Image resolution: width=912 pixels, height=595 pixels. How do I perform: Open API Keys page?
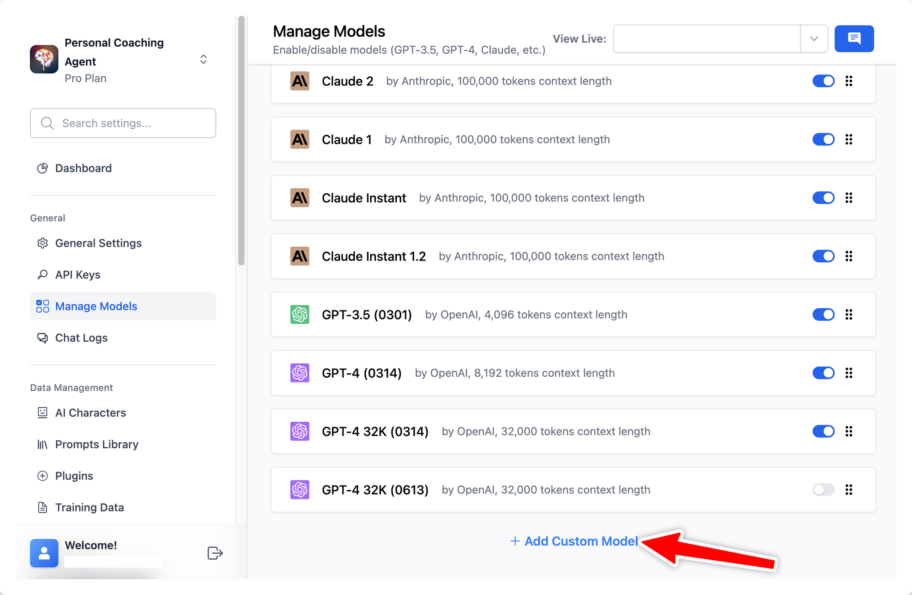pos(123,275)
